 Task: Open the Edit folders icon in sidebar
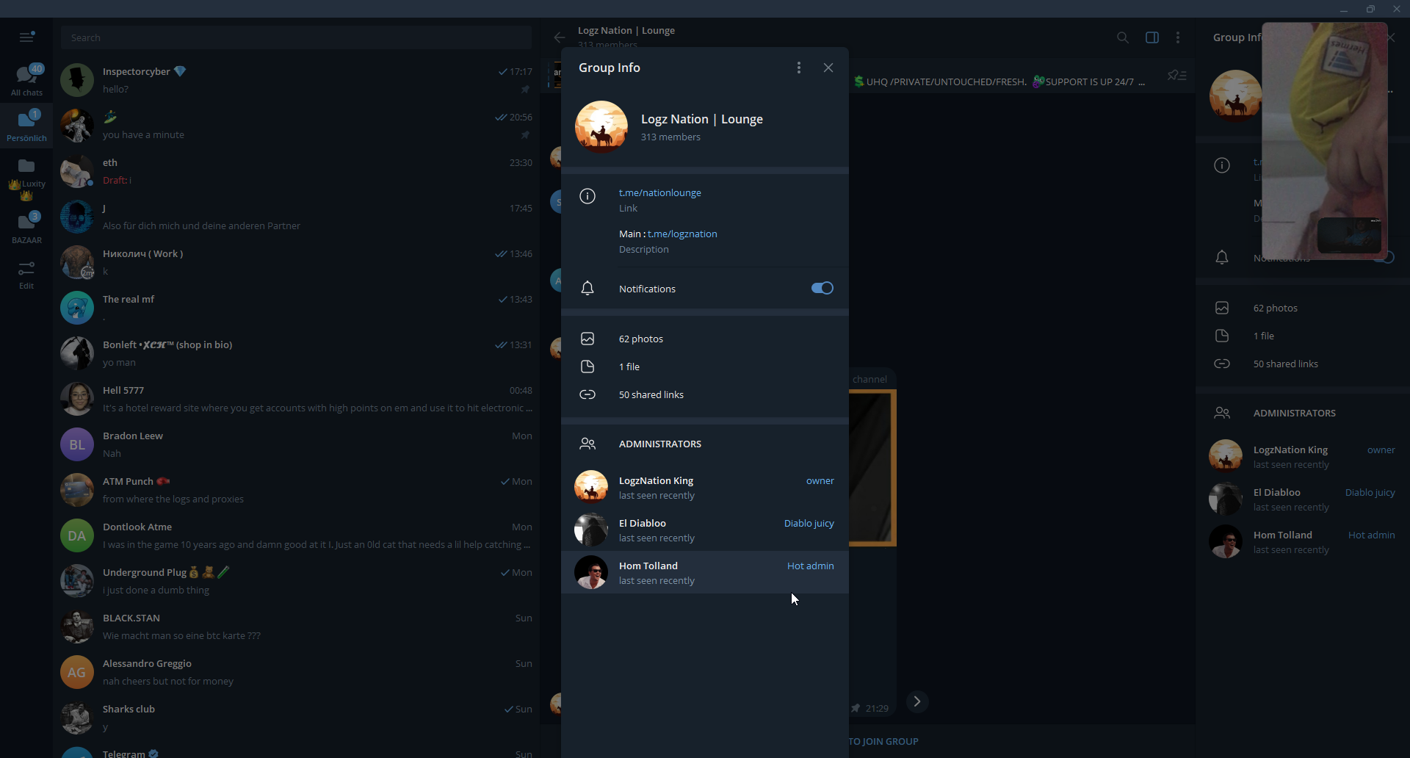(x=26, y=275)
